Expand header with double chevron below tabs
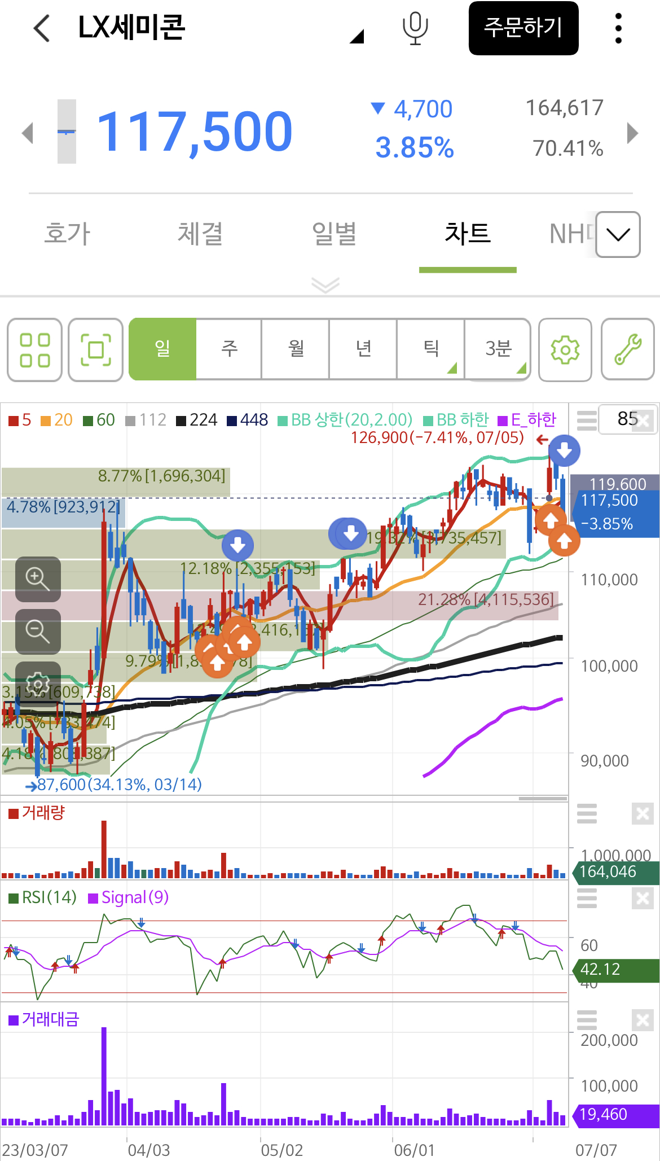This screenshot has height=1161, width=660. click(x=325, y=285)
